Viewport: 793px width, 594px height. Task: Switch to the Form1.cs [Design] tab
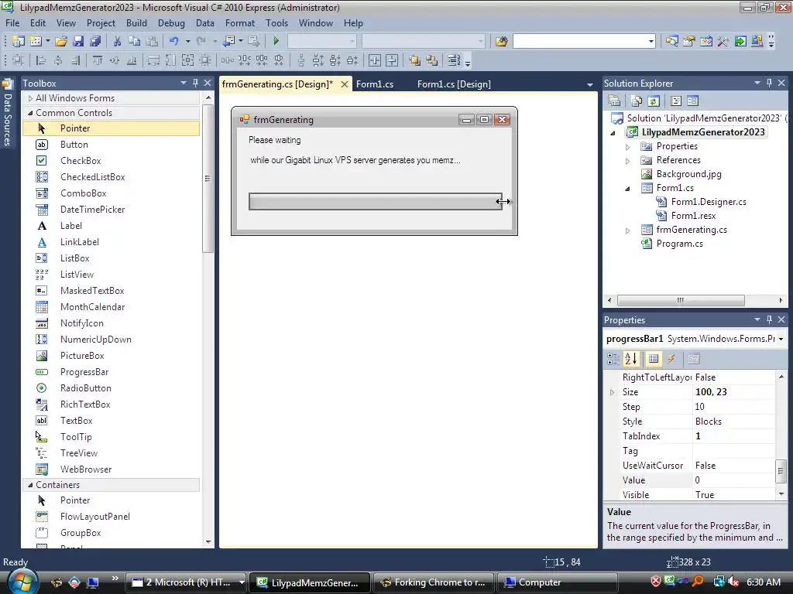pyautogui.click(x=454, y=84)
